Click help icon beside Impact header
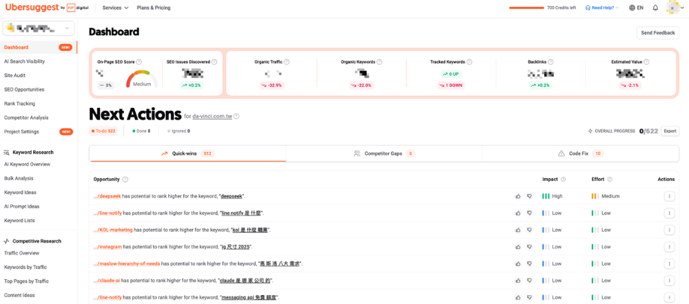 point(564,180)
